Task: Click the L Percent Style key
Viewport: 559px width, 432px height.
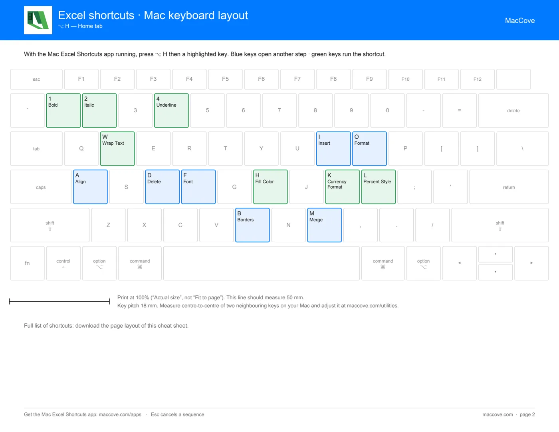Action: 379,187
